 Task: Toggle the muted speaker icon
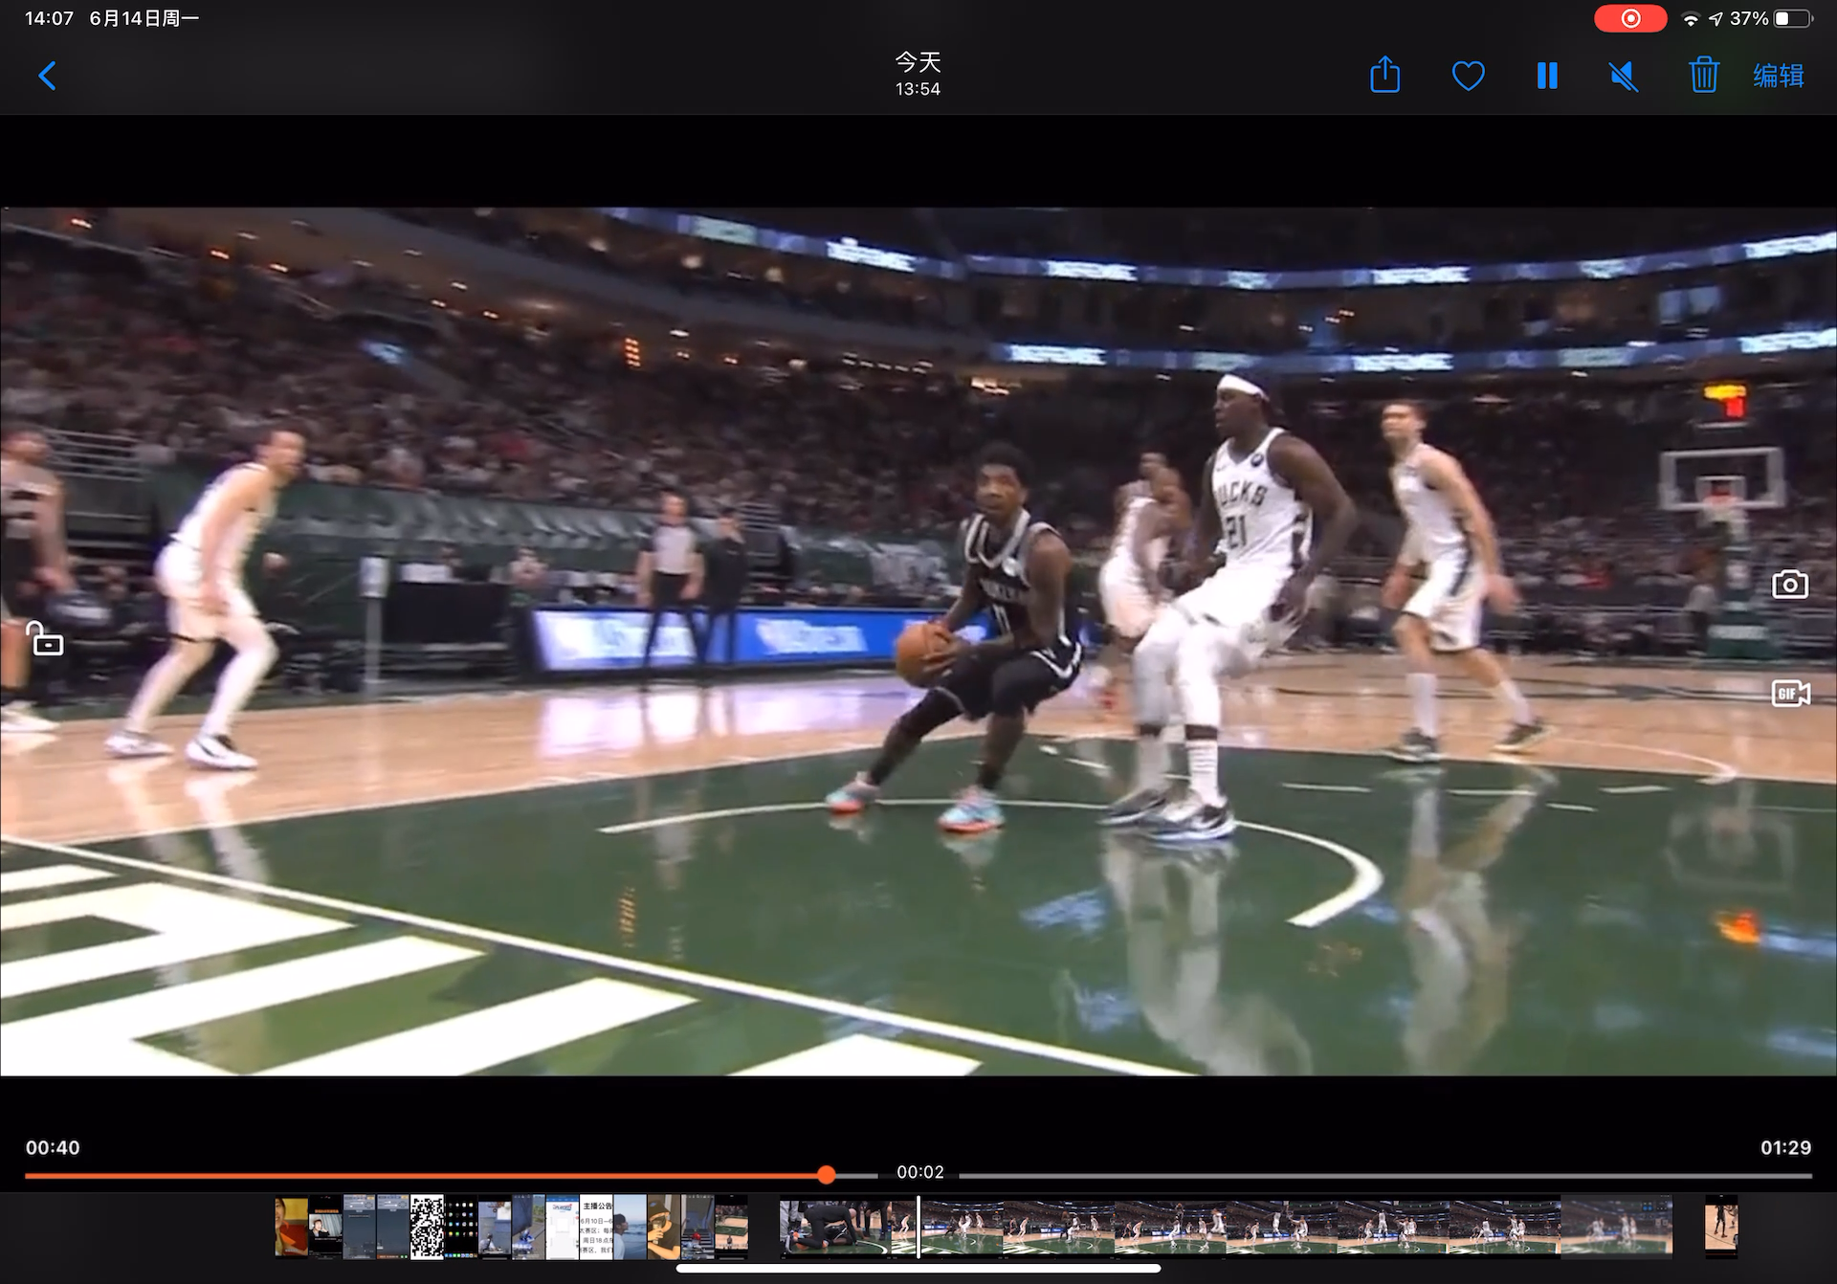[x=1624, y=76]
